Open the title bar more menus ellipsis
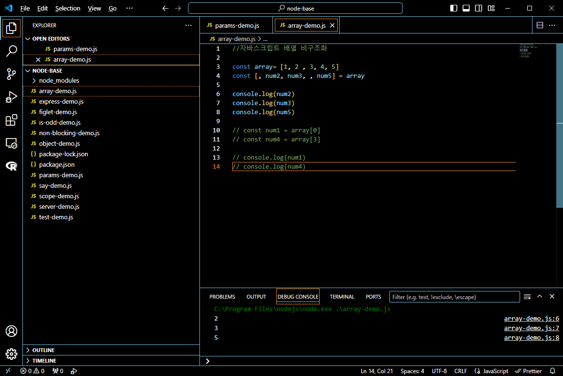The image size is (563, 376). point(130,8)
